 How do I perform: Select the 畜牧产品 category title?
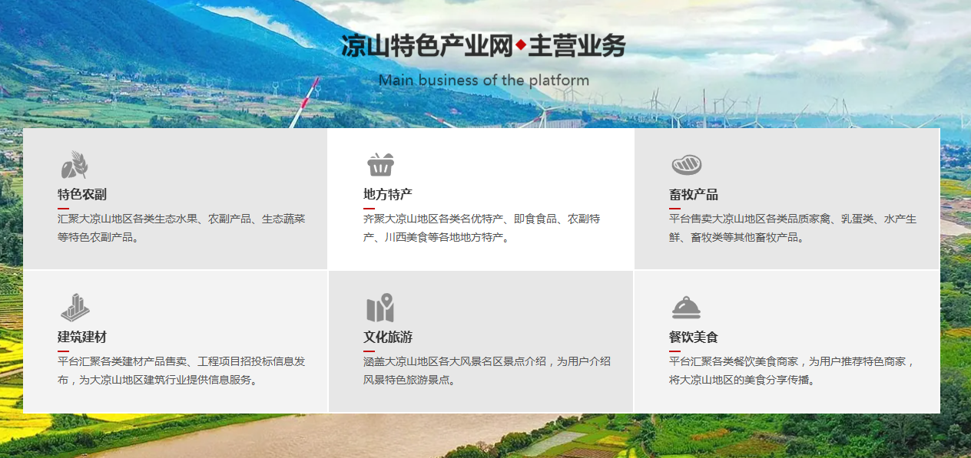(x=694, y=194)
